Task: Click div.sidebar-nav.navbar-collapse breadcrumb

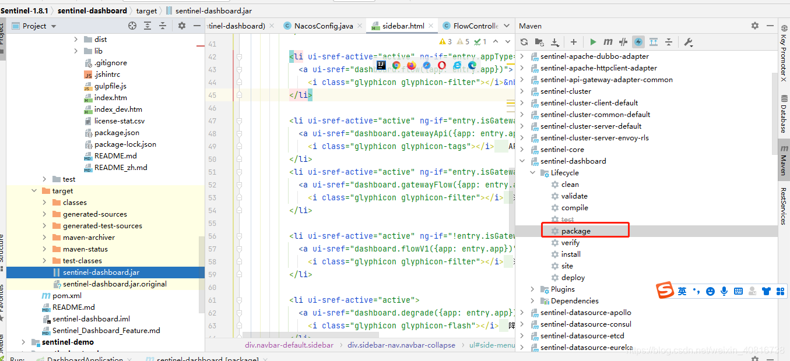Action: coord(401,345)
